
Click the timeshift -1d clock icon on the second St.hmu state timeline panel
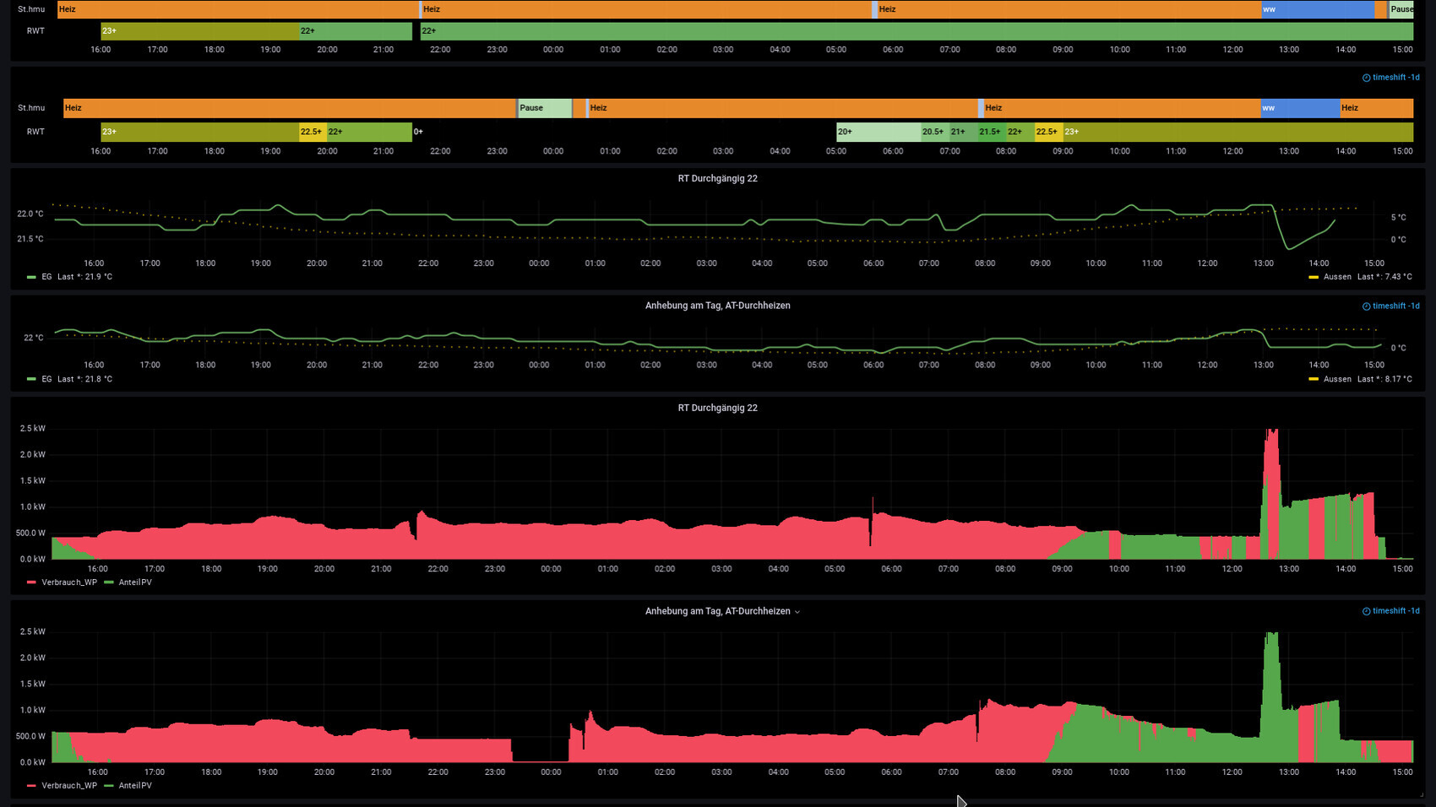pos(1366,78)
